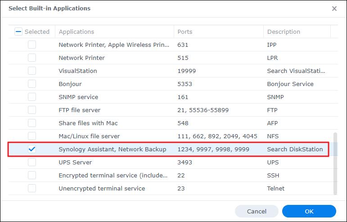
Task: Click the port value '3493'
Action: (185, 163)
